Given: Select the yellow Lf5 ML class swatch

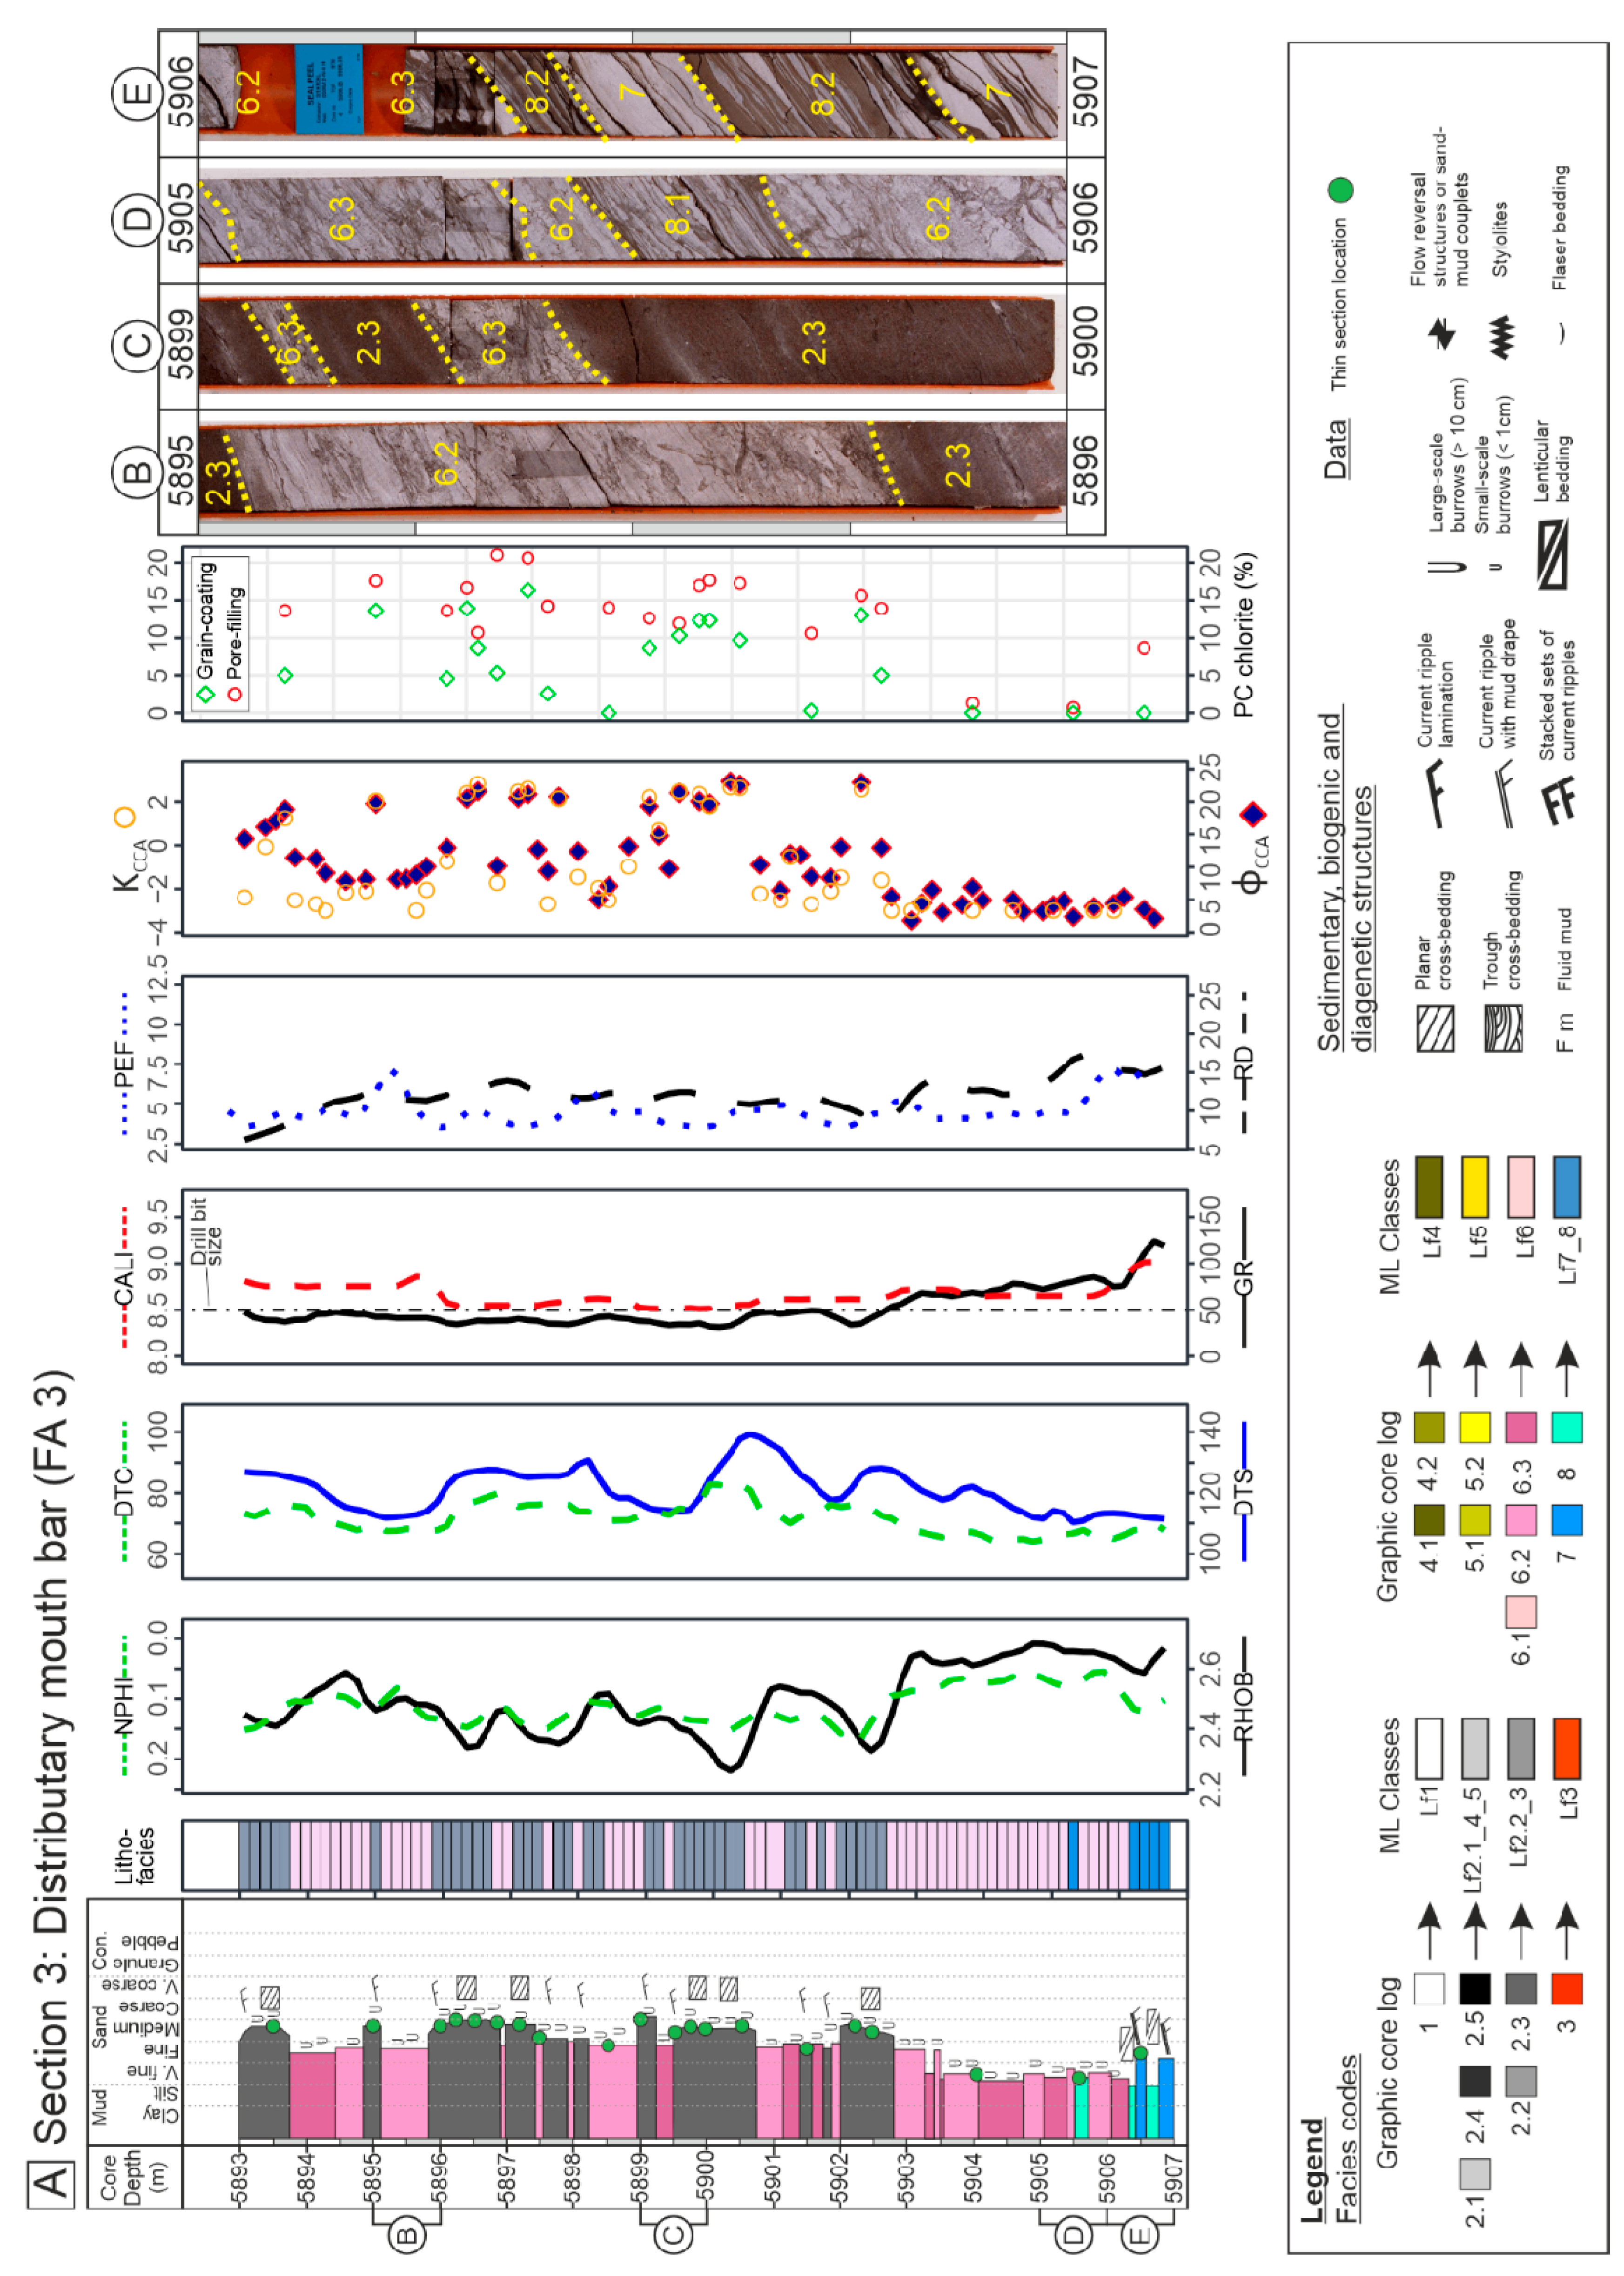Looking at the screenshot, I should click(x=1475, y=1187).
